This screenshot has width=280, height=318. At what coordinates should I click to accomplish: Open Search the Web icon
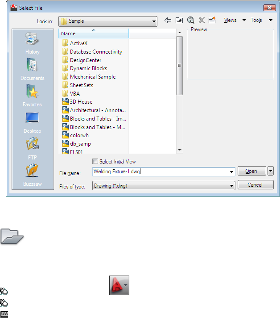tap(190, 20)
